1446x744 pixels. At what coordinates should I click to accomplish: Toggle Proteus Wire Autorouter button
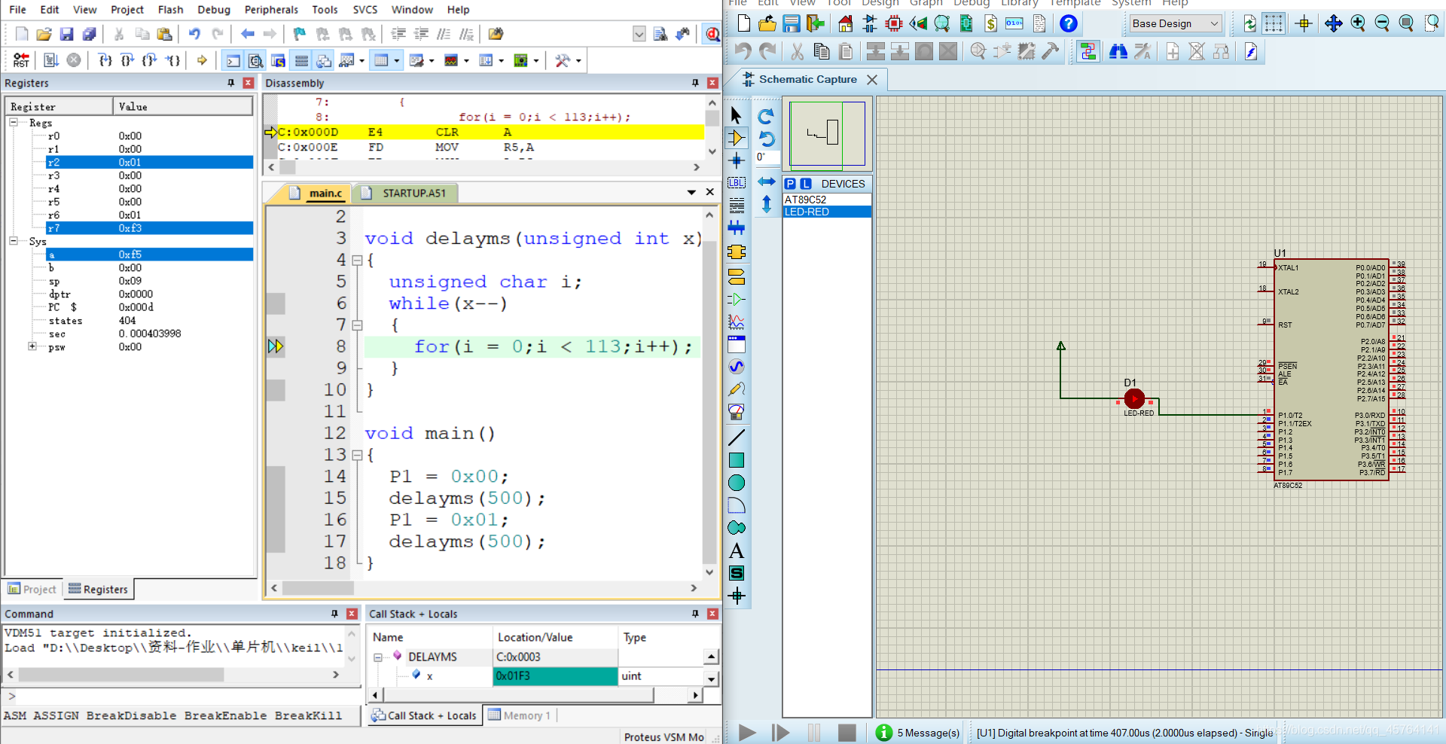[x=1088, y=51]
